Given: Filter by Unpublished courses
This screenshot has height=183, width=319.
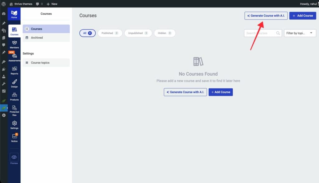Looking at the screenshot, I should (138, 33).
